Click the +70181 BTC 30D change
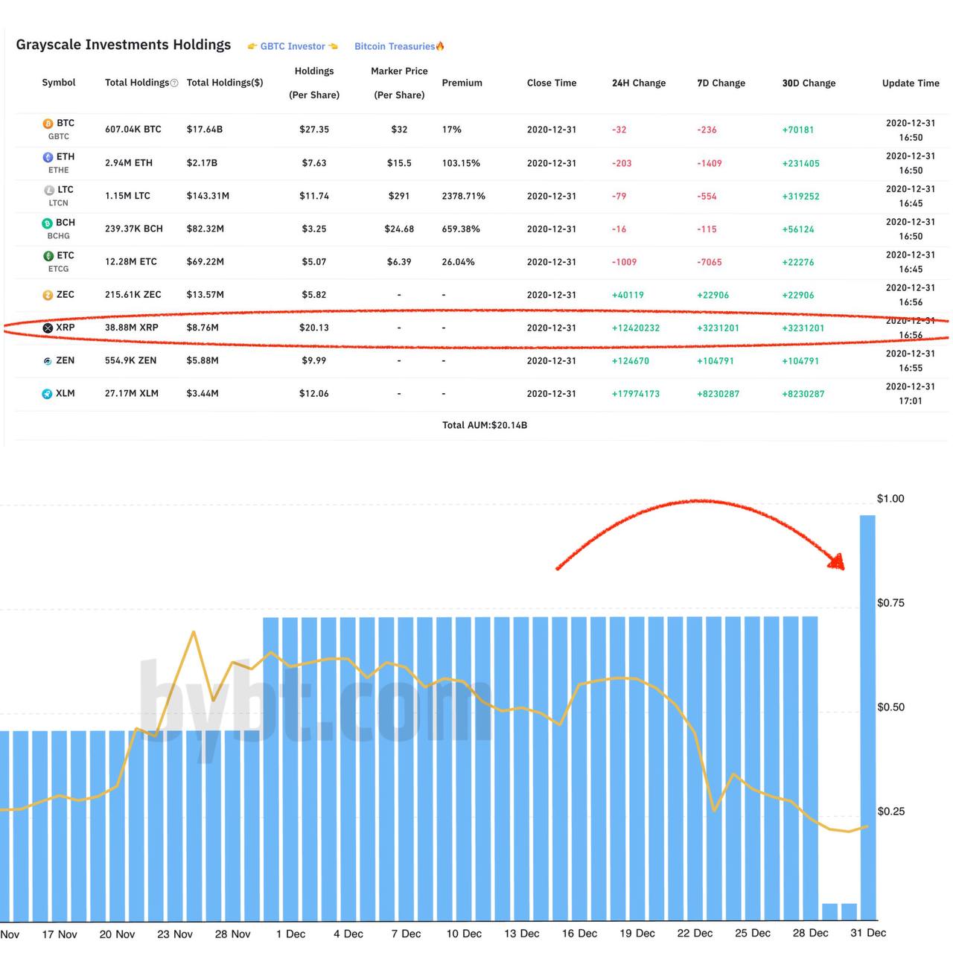 798,130
